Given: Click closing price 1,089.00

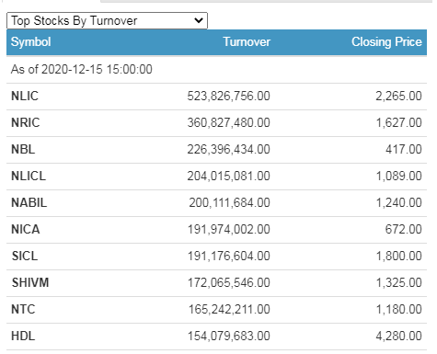Looking at the screenshot, I should point(399,176).
